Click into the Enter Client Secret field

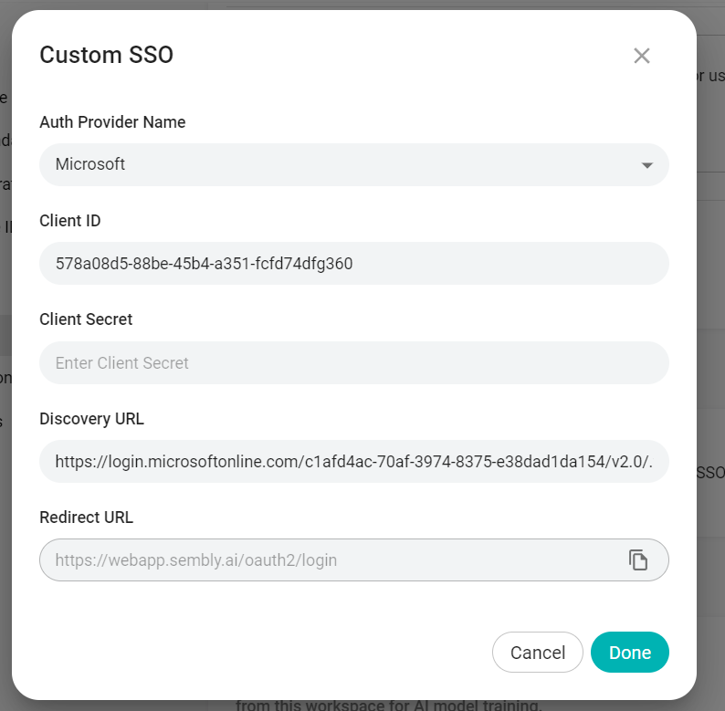coord(354,363)
